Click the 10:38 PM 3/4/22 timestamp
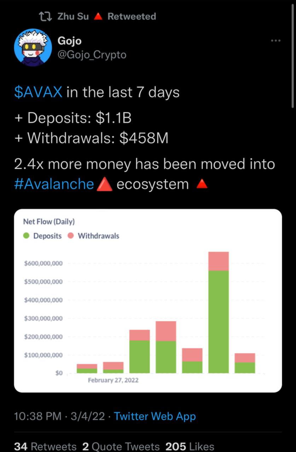The height and width of the screenshot is (452, 296). (59, 416)
